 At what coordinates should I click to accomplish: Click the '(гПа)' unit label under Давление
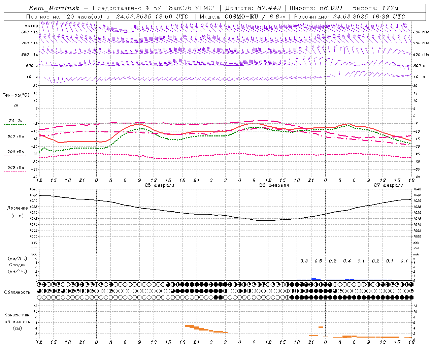pyautogui.click(x=17, y=216)
